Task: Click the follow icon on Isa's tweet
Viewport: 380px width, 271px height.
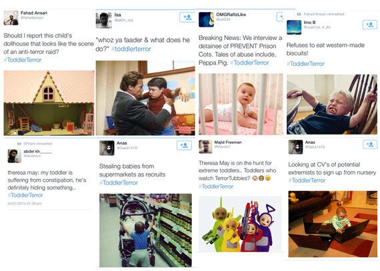Action: coord(187,17)
